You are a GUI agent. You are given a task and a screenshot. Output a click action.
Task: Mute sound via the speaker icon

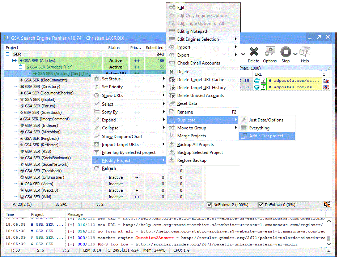[x=327, y=205]
